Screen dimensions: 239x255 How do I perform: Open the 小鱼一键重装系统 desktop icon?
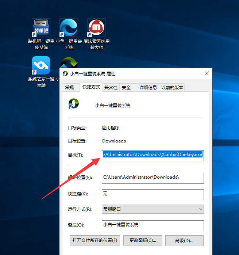click(69, 28)
